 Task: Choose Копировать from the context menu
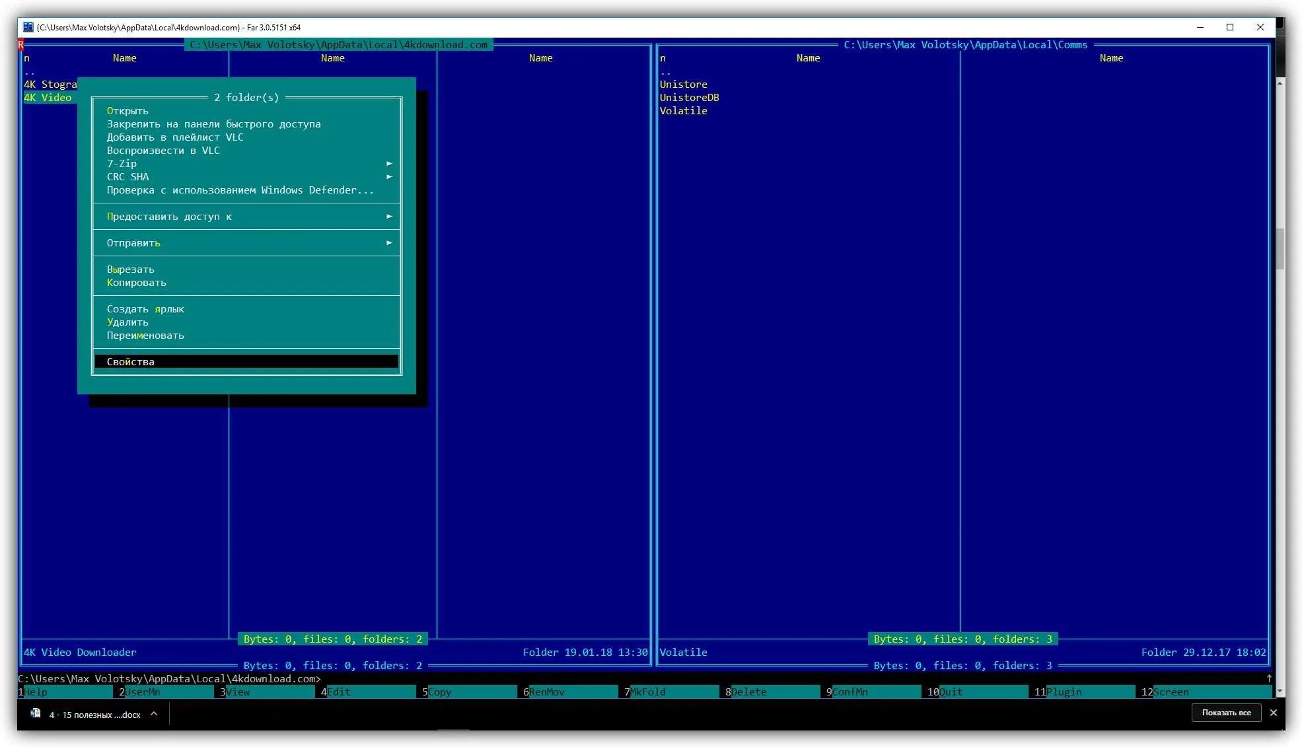pyautogui.click(x=137, y=283)
